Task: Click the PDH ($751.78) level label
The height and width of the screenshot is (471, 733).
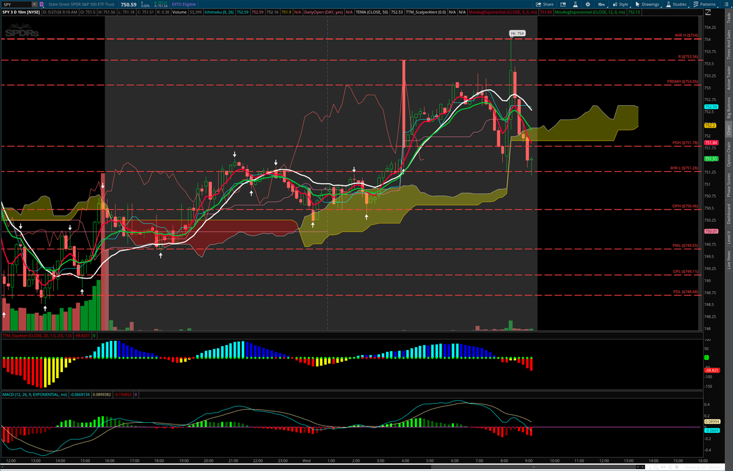Action: point(685,142)
